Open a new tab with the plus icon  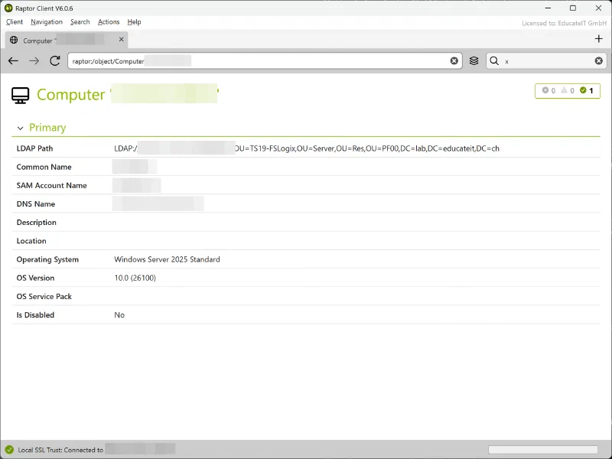[x=598, y=39]
